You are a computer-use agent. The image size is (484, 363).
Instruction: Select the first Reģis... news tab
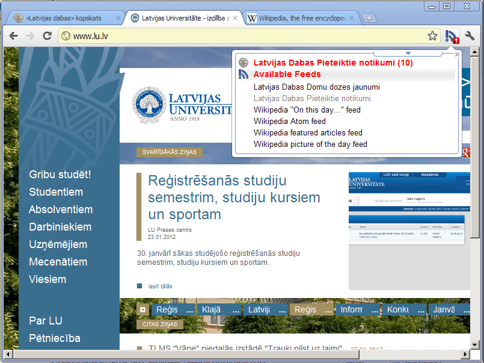tap(172, 309)
